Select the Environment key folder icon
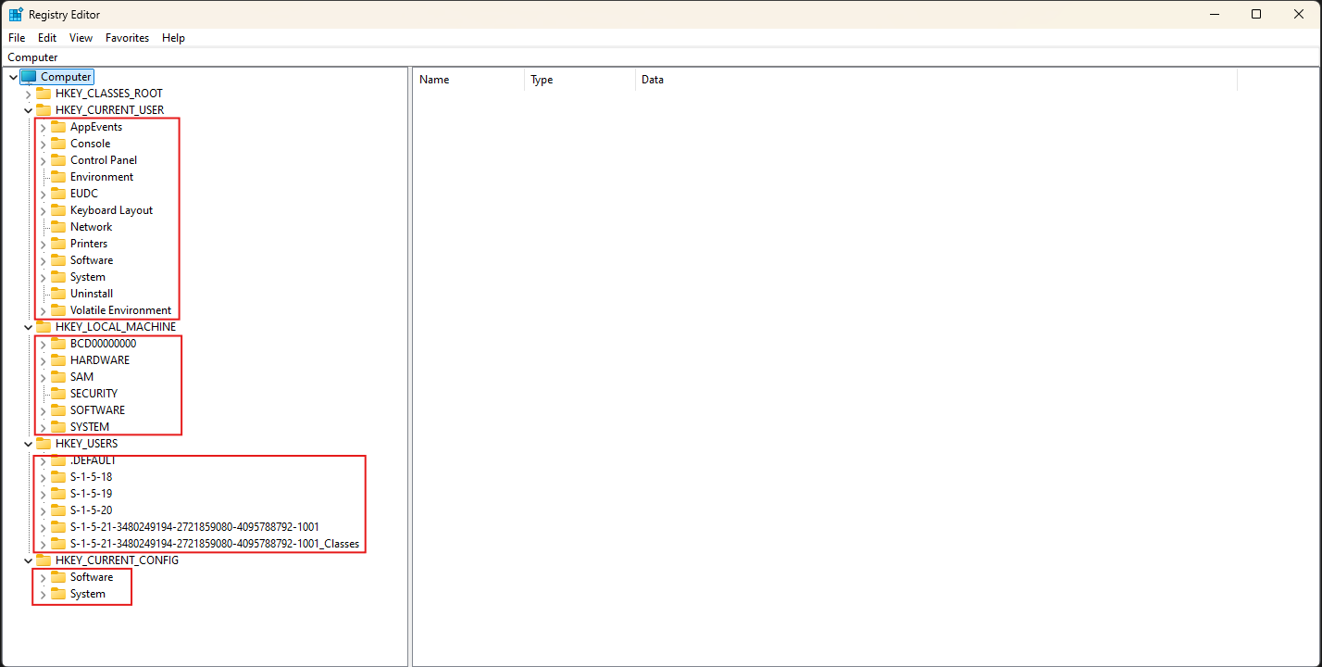 point(58,177)
